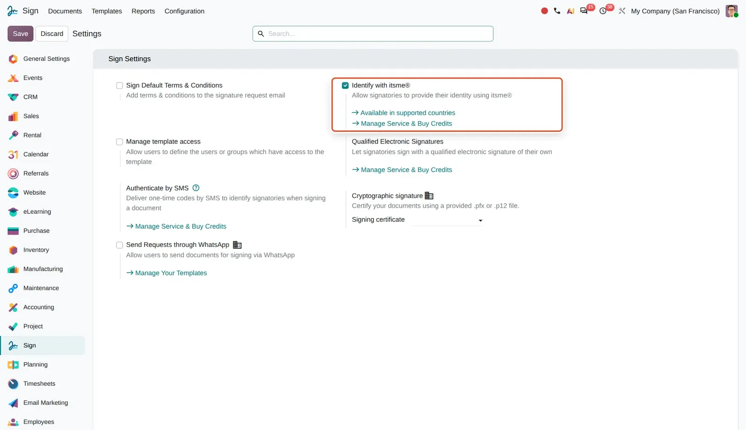The height and width of the screenshot is (430, 746).
Task: Click the General Settings sidebar icon
Action: tap(13, 59)
